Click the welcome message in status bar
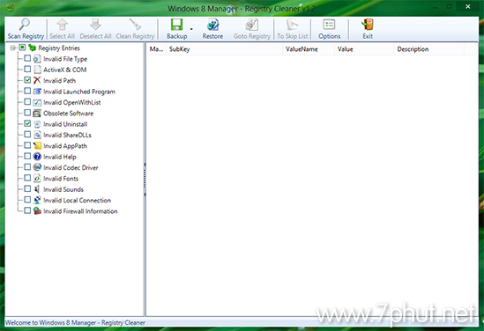The height and width of the screenshot is (331, 484). coord(75,323)
